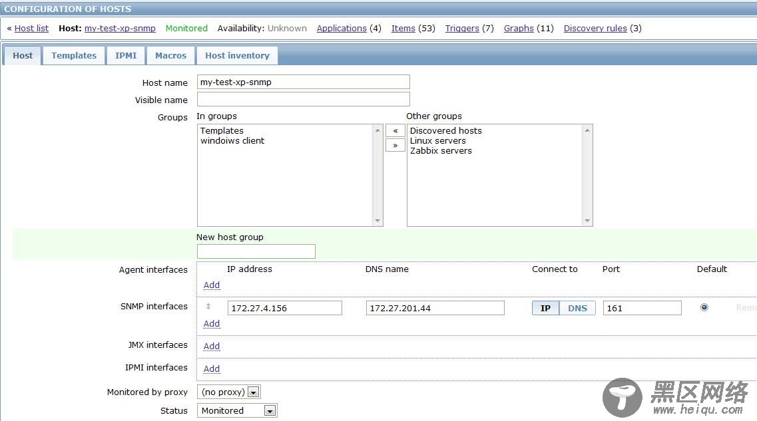Click the SNMP port field

tap(642, 308)
